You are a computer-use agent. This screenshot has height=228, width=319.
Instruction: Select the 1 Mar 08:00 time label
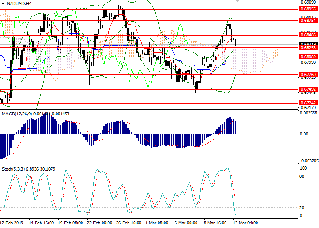[x=156, y=223]
